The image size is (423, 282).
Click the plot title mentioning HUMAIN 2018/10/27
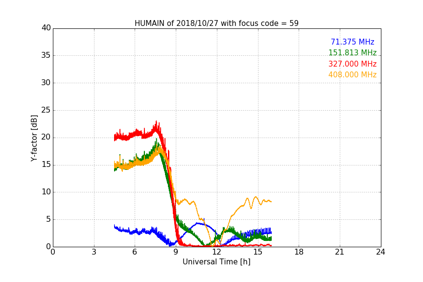pos(216,23)
